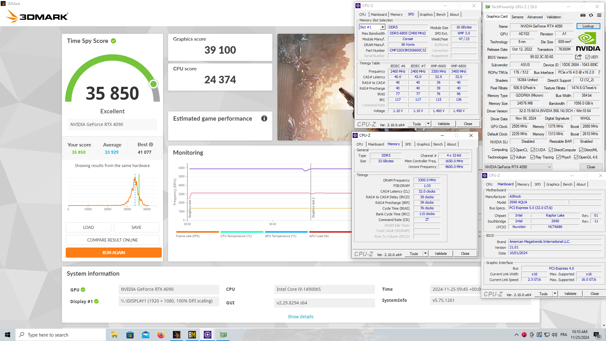
Task: Switch to 3DMark taskbar icon
Action: [x=176, y=335]
